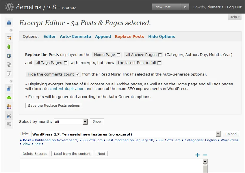Screen dimensions: 245x173
Task: Enable the all Tags Pages checkbox
Action: (x=66, y=63)
